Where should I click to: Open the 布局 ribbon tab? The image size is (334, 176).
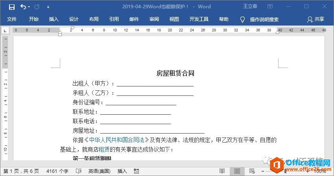pos(94,19)
